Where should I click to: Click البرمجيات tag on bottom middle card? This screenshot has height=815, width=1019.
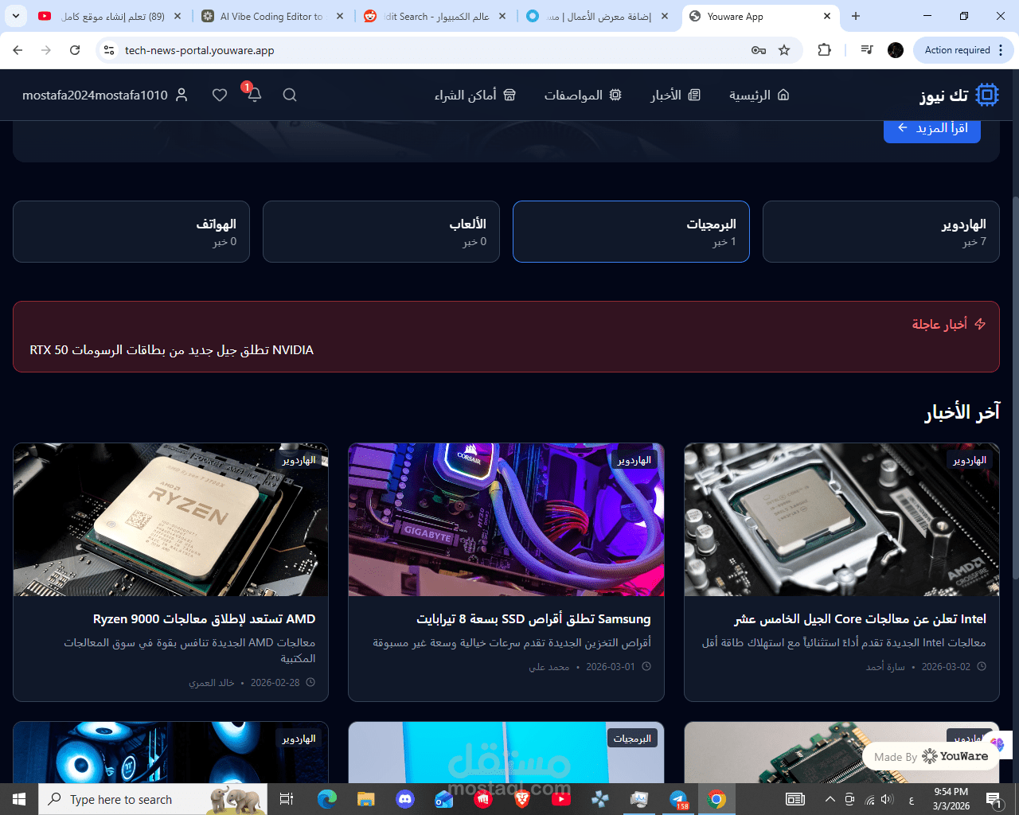click(x=632, y=739)
